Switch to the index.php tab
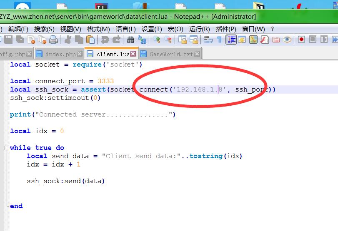Screen dimensions: 338x231 click(60, 54)
